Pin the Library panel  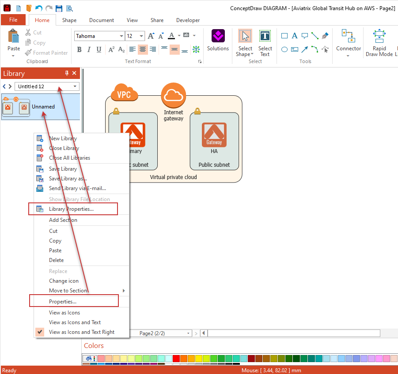(x=67, y=73)
